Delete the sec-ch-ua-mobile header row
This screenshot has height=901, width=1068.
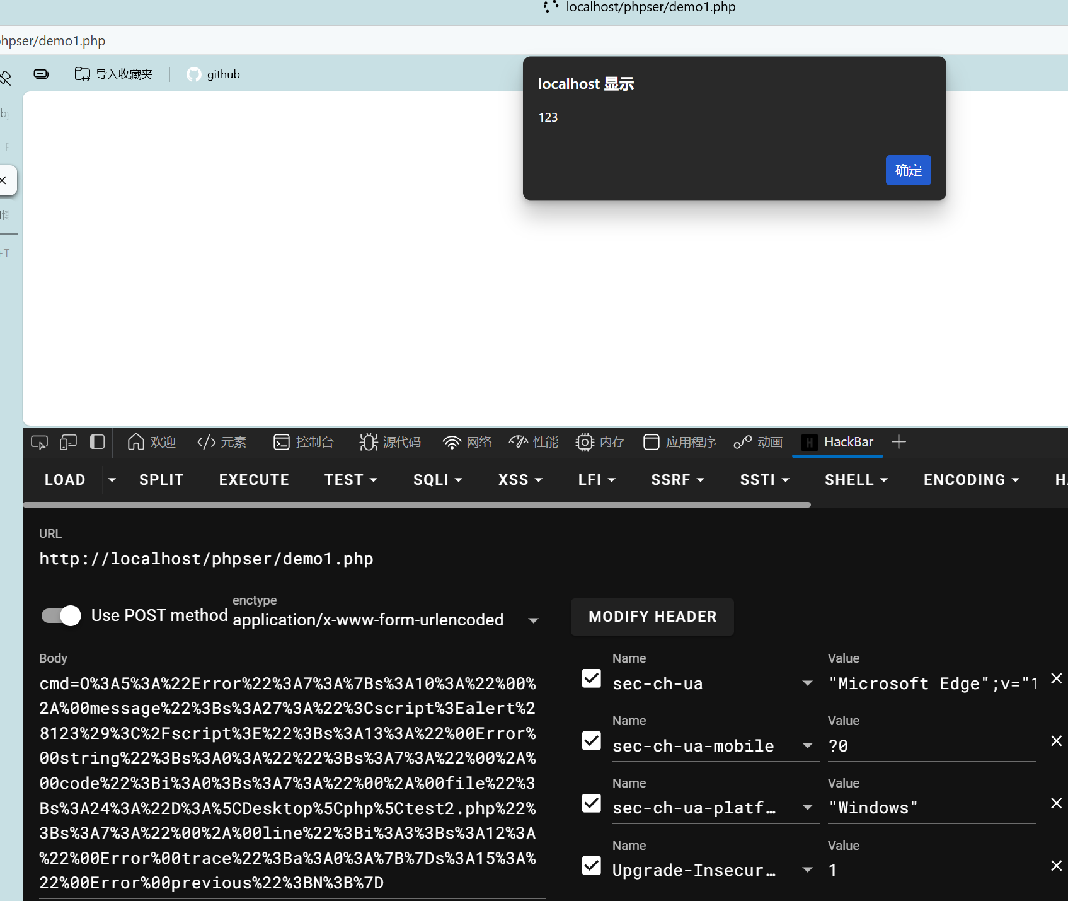[x=1056, y=741]
